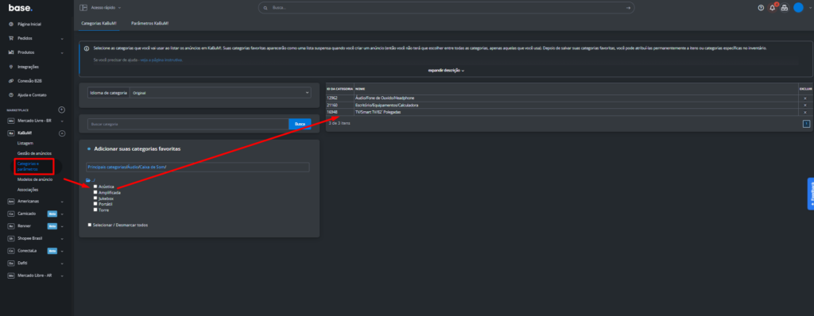Expand the Renner marketplace
Image resolution: width=814 pixels, height=316 pixels.
[62, 226]
